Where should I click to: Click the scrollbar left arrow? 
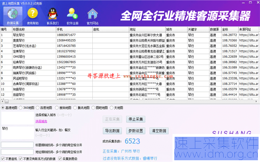point(2,101)
